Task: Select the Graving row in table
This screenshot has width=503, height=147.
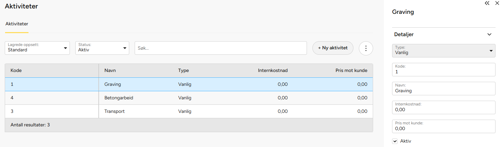Action: [189, 84]
